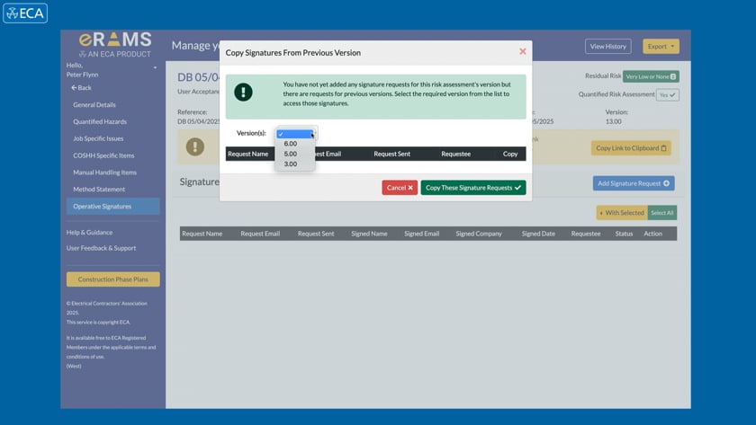Click Copy These Signature Requests button
Screen dimensions: 756x425
pos(473,188)
